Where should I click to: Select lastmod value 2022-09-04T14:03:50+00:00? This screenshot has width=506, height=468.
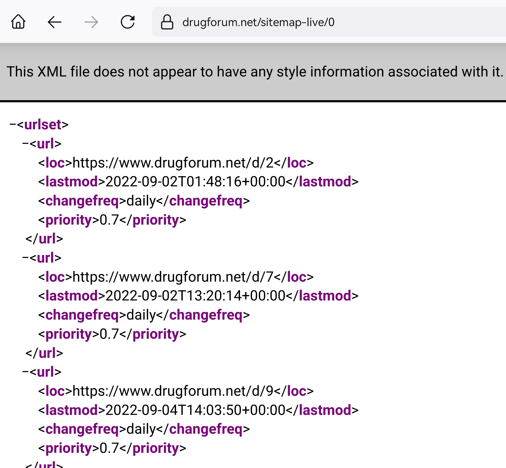(195, 410)
